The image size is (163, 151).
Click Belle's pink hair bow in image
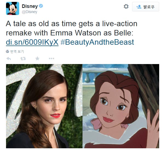pos(96,123)
